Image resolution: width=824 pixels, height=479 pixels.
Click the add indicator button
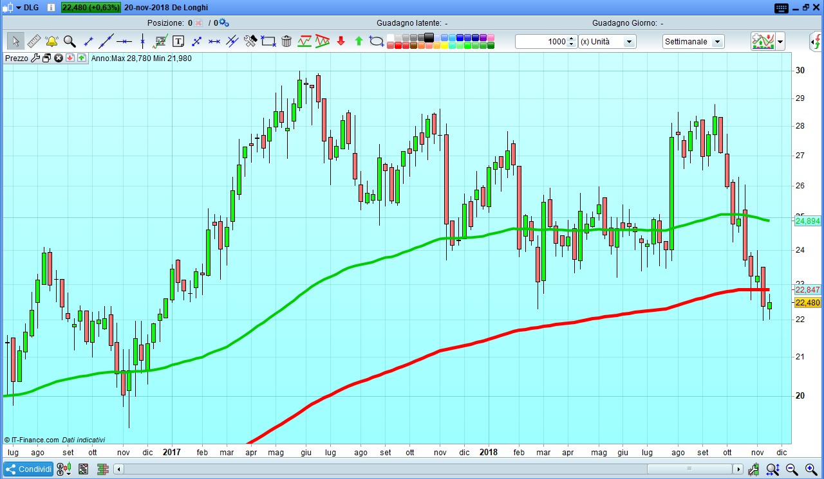[763, 42]
